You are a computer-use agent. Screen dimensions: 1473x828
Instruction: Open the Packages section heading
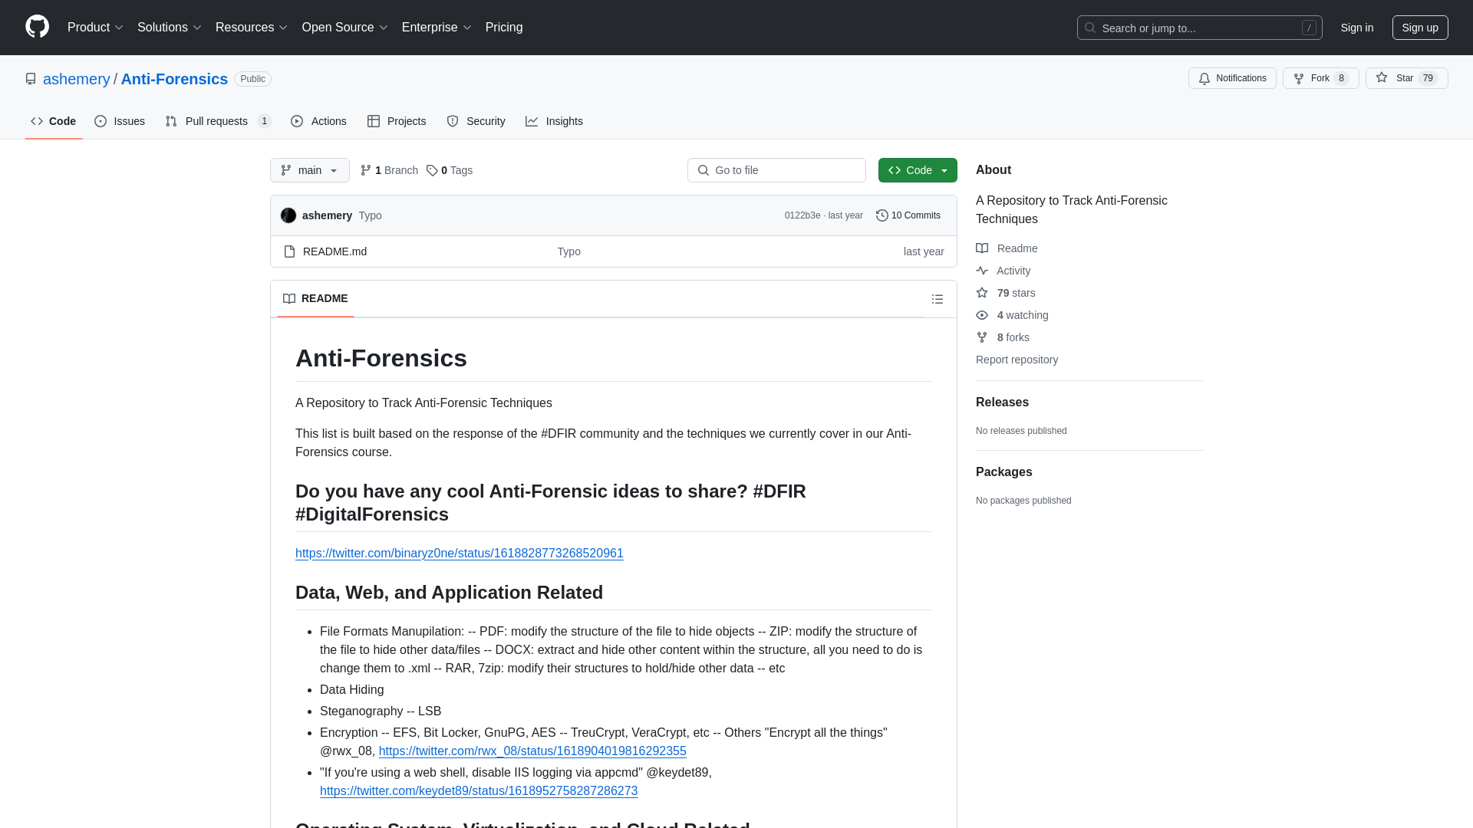pyautogui.click(x=1003, y=472)
